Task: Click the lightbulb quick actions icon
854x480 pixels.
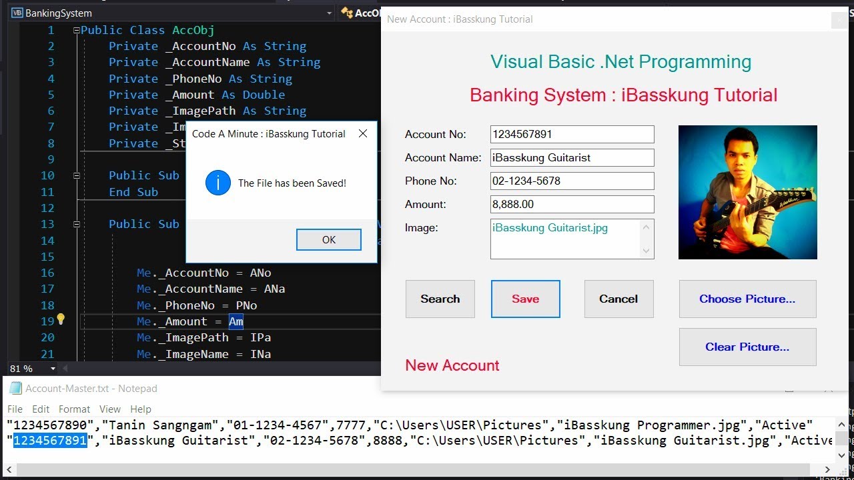Action: (60, 319)
